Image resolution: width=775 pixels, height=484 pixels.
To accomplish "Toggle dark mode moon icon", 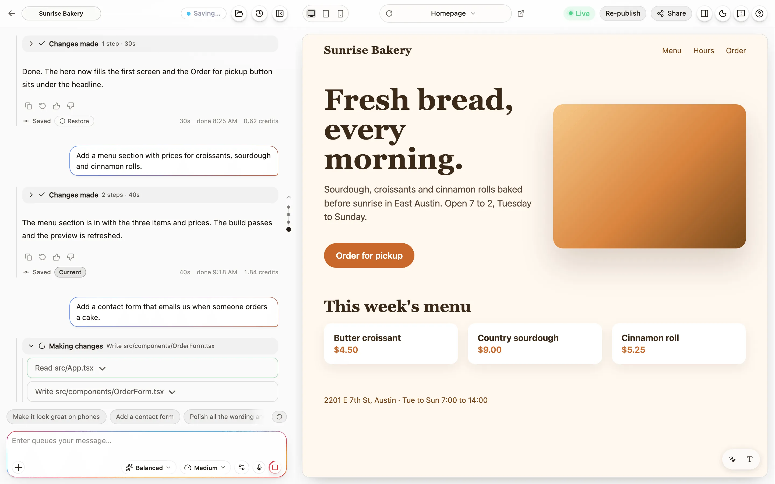I will pos(723,13).
